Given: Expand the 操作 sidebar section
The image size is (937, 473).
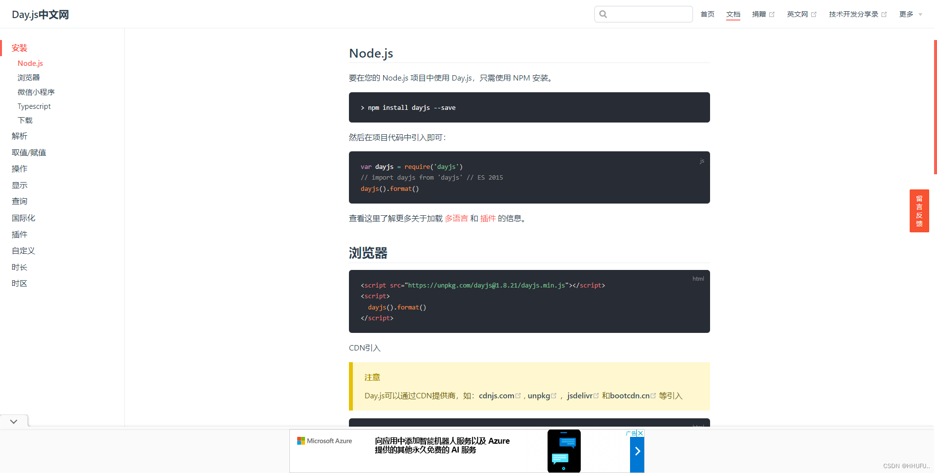Looking at the screenshot, I should tap(20, 168).
